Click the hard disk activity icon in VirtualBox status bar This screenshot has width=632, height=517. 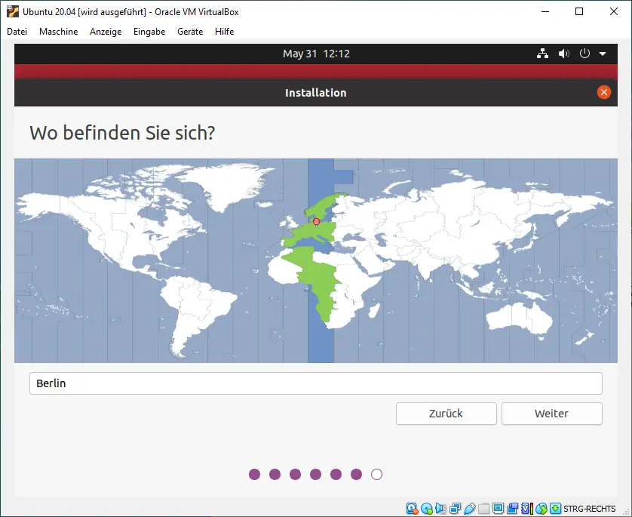pos(412,509)
